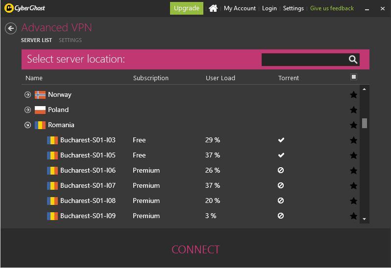The width and height of the screenshot is (391, 268).
Task: Go to home screen via house icon
Action: 213,8
